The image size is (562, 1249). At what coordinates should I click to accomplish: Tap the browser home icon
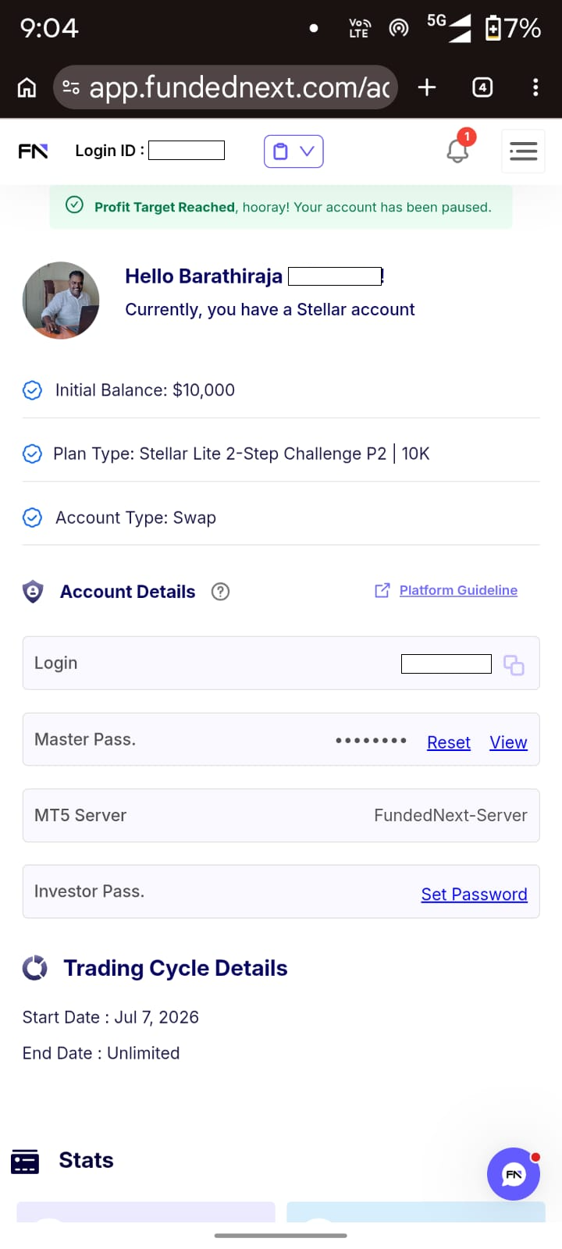(27, 87)
